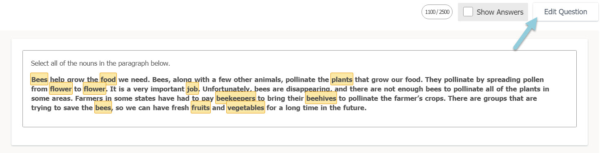Enable the Show Answers checkbox
This screenshot has height=153, width=600.
468,12
